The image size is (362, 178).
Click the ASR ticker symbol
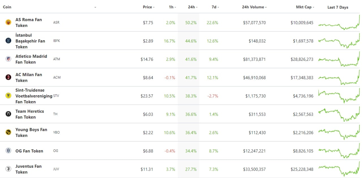[56, 23]
